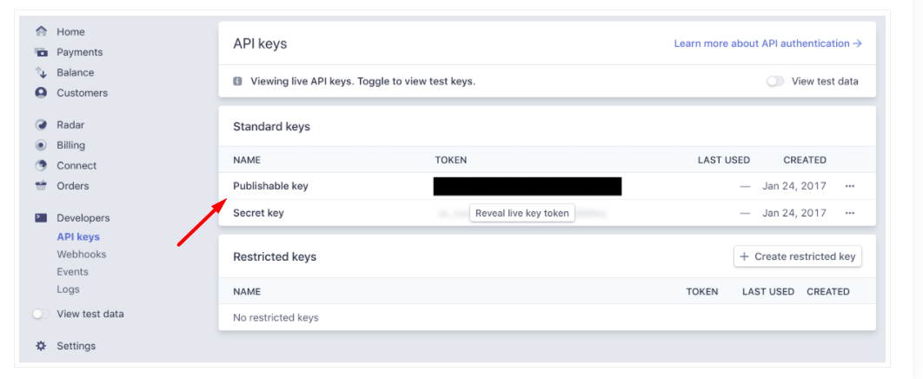
Task: Click the Connect globe icon
Action: 41,165
